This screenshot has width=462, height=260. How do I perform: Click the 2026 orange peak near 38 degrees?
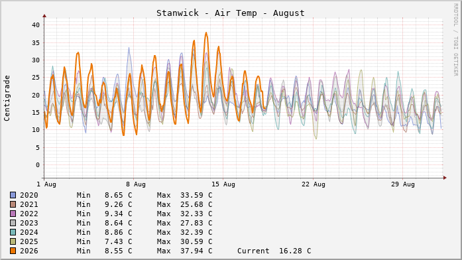point(206,33)
